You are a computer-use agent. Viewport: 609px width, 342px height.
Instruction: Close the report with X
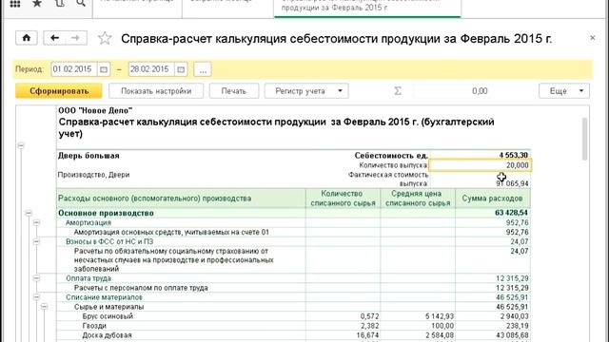[x=592, y=38]
